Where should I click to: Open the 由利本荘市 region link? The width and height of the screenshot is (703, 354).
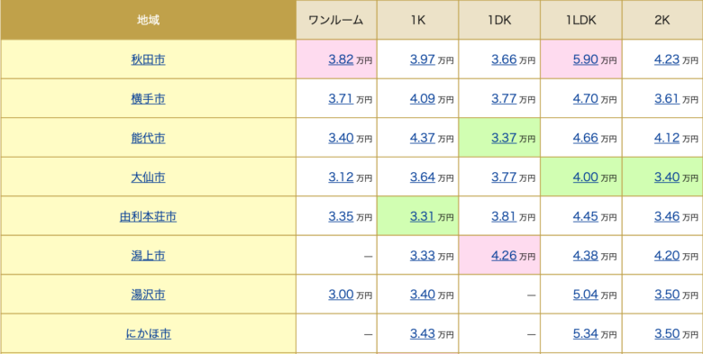pos(148,217)
